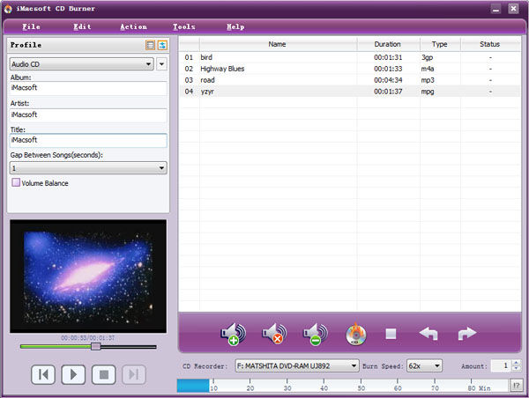The width and height of the screenshot is (529, 398).
Task: Start burning with the CD flame icon
Action: click(x=355, y=334)
